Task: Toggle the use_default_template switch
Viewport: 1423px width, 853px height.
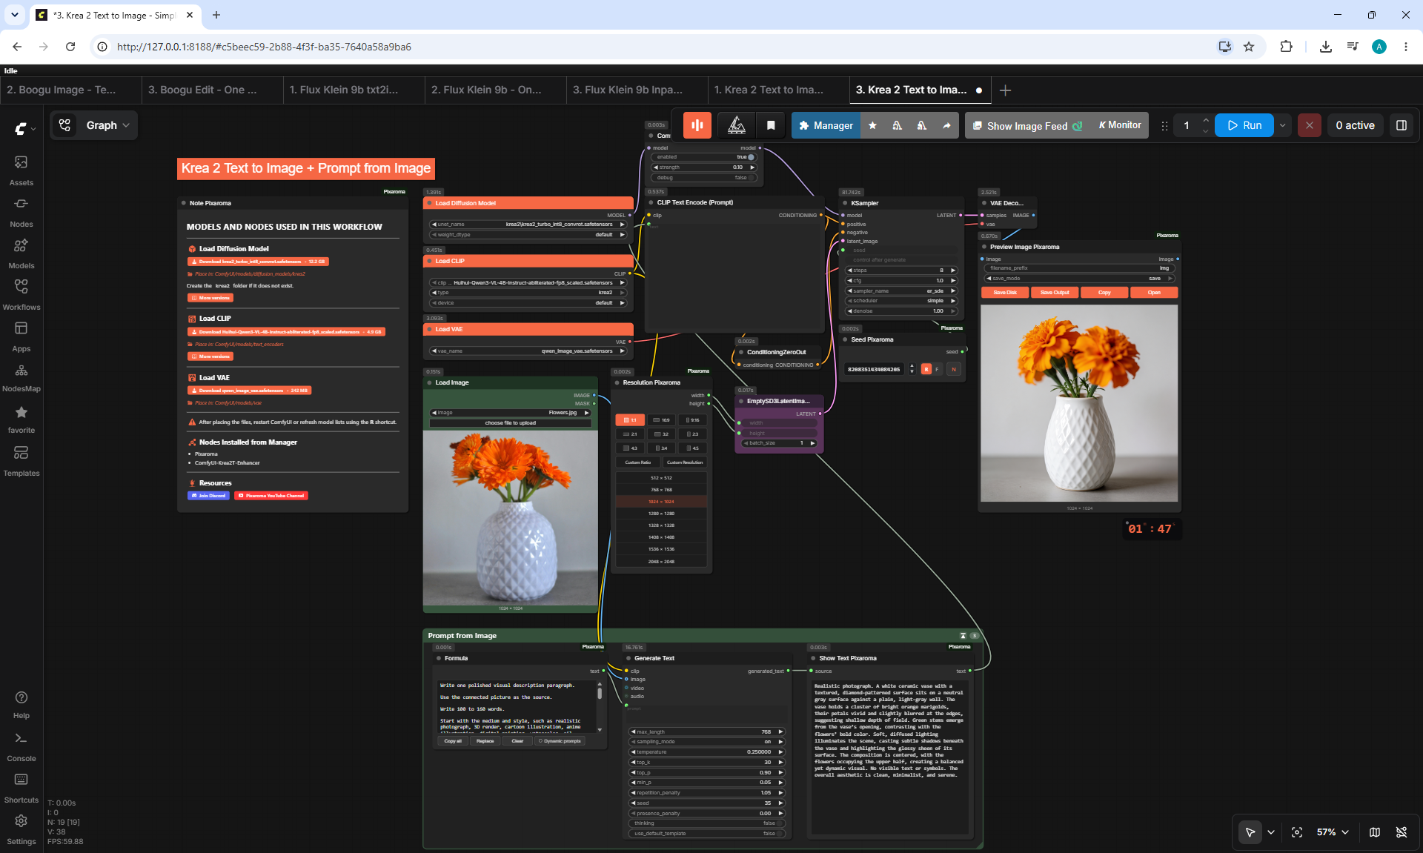Action: coord(779,834)
